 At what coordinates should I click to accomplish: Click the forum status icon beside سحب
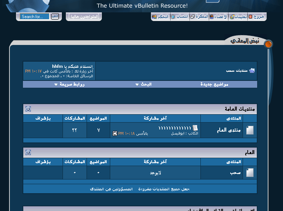pos(250,173)
